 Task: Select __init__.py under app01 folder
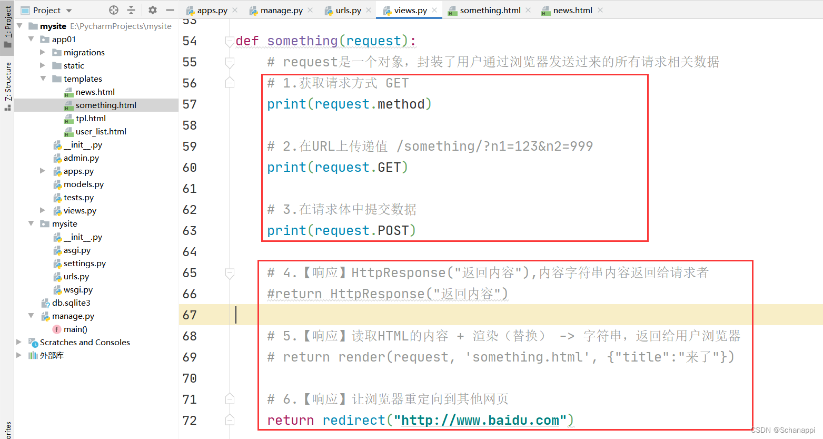83,144
